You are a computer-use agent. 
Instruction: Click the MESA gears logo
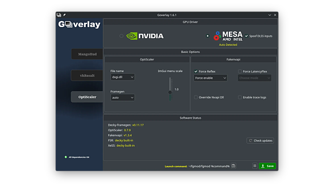pyautogui.click(x=217, y=36)
